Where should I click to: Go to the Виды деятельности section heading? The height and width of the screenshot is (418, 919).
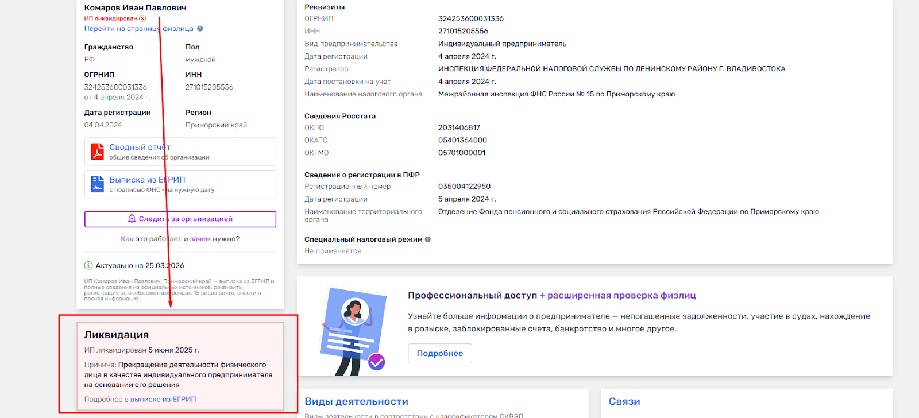click(356, 401)
